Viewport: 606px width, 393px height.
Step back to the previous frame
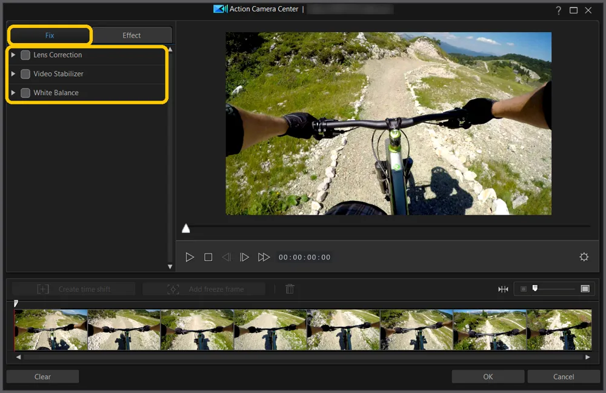(227, 257)
